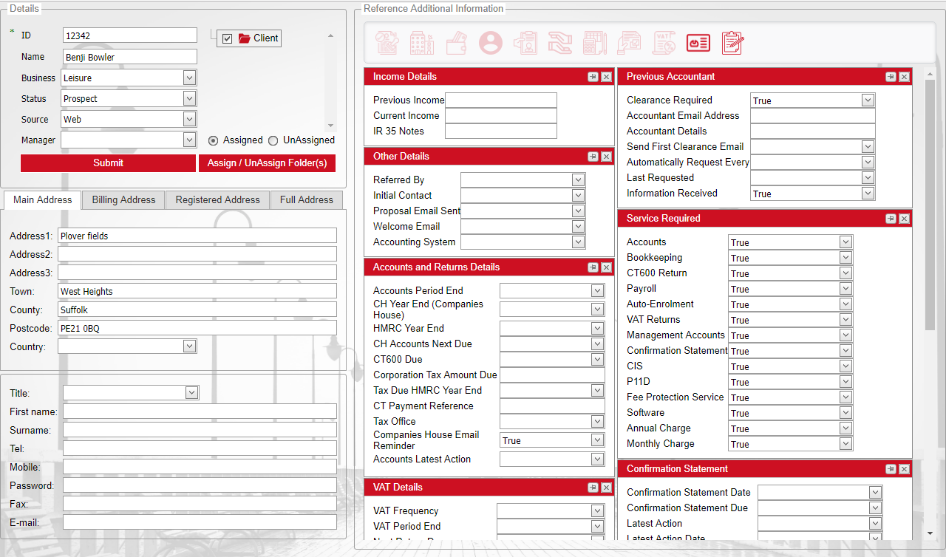This screenshot has width=946, height=557.
Task: Pin the Service Required panel
Action: pyautogui.click(x=891, y=219)
